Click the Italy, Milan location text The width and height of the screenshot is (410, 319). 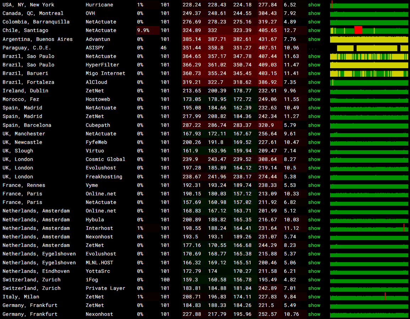21,297
